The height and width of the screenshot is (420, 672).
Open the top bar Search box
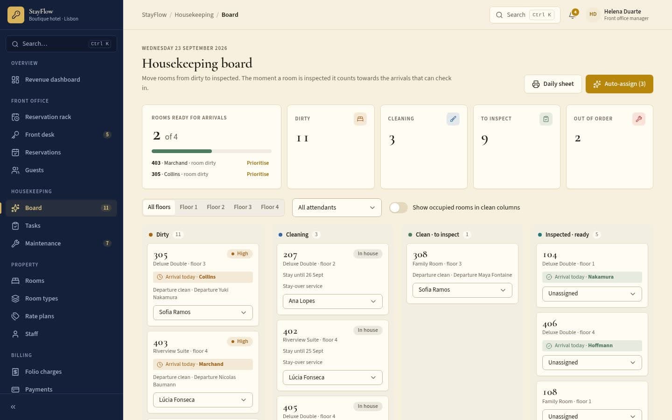(x=525, y=15)
